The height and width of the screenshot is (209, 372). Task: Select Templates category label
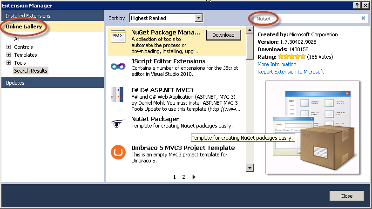coord(26,55)
